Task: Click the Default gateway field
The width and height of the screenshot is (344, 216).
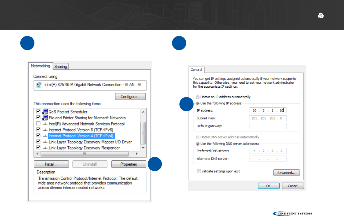Action: click(268, 126)
